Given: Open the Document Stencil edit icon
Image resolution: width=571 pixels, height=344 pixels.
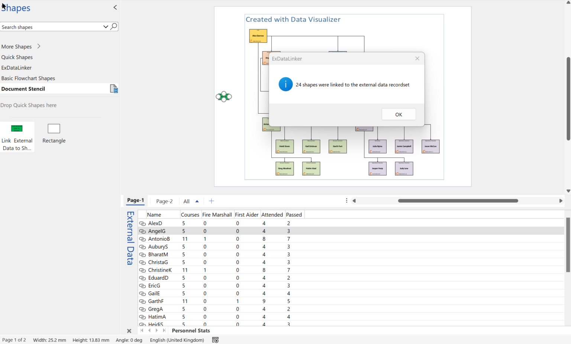Looking at the screenshot, I should pyautogui.click(x=114, y=88).
